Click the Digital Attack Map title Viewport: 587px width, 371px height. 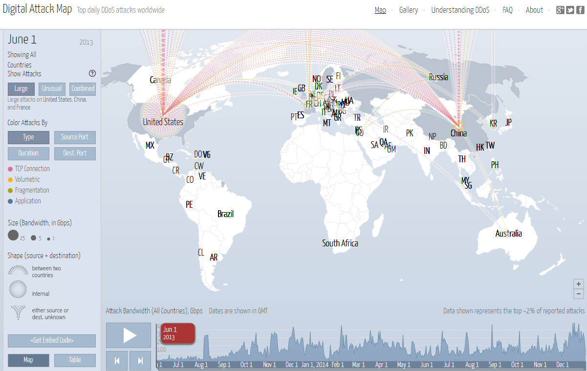click(37, 10)
